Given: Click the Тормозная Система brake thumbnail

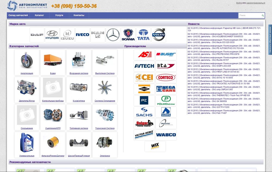Looking at the screenshot, I should coord(105,115).
